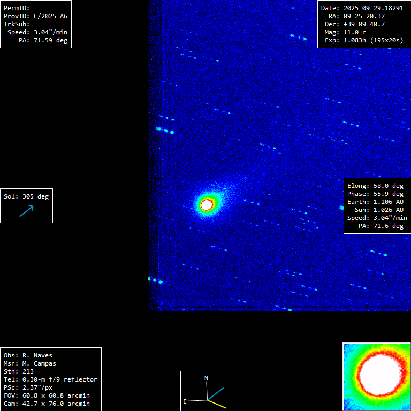Click the Elong 58.0 deg reading

click(375, 186)
